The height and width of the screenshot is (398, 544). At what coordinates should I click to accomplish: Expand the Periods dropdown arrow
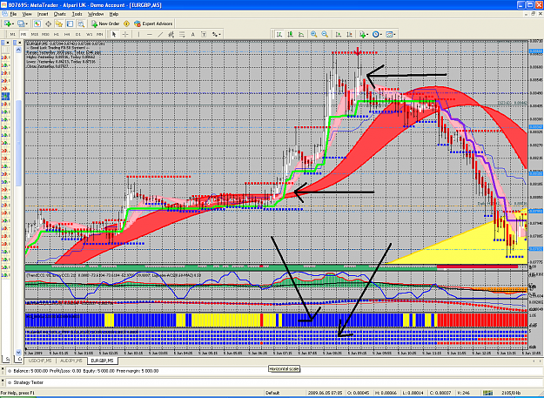coord(381,35)
